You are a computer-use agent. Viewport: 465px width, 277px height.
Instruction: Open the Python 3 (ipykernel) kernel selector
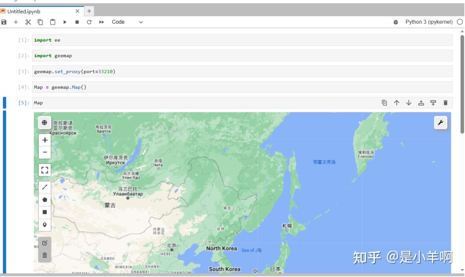coord(429,22)
